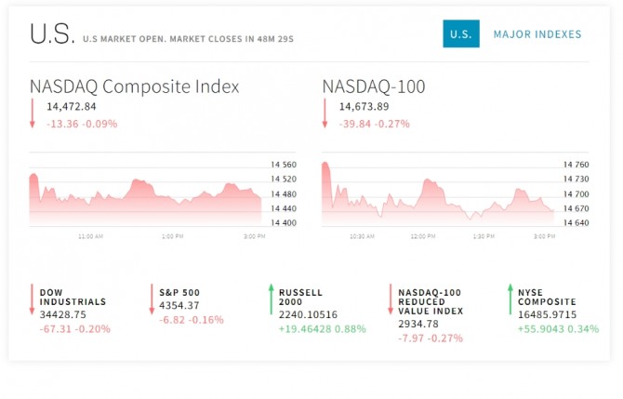Image resolution: width=623 pixels, height=399 pixels.
Task: Select the U.S. tab button
Action: (x=461, y=33)
